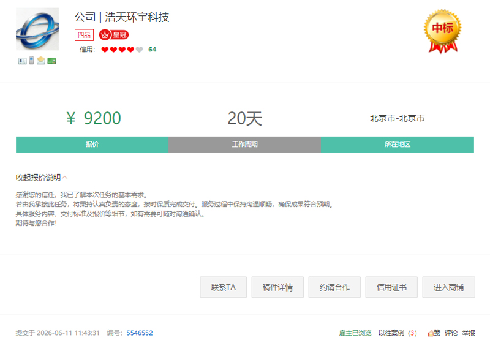The height and width of the screenshot is (343, 490).
Task: Click the email envelope verification icon
Action: pyautogui.click(x=41, y=61)
